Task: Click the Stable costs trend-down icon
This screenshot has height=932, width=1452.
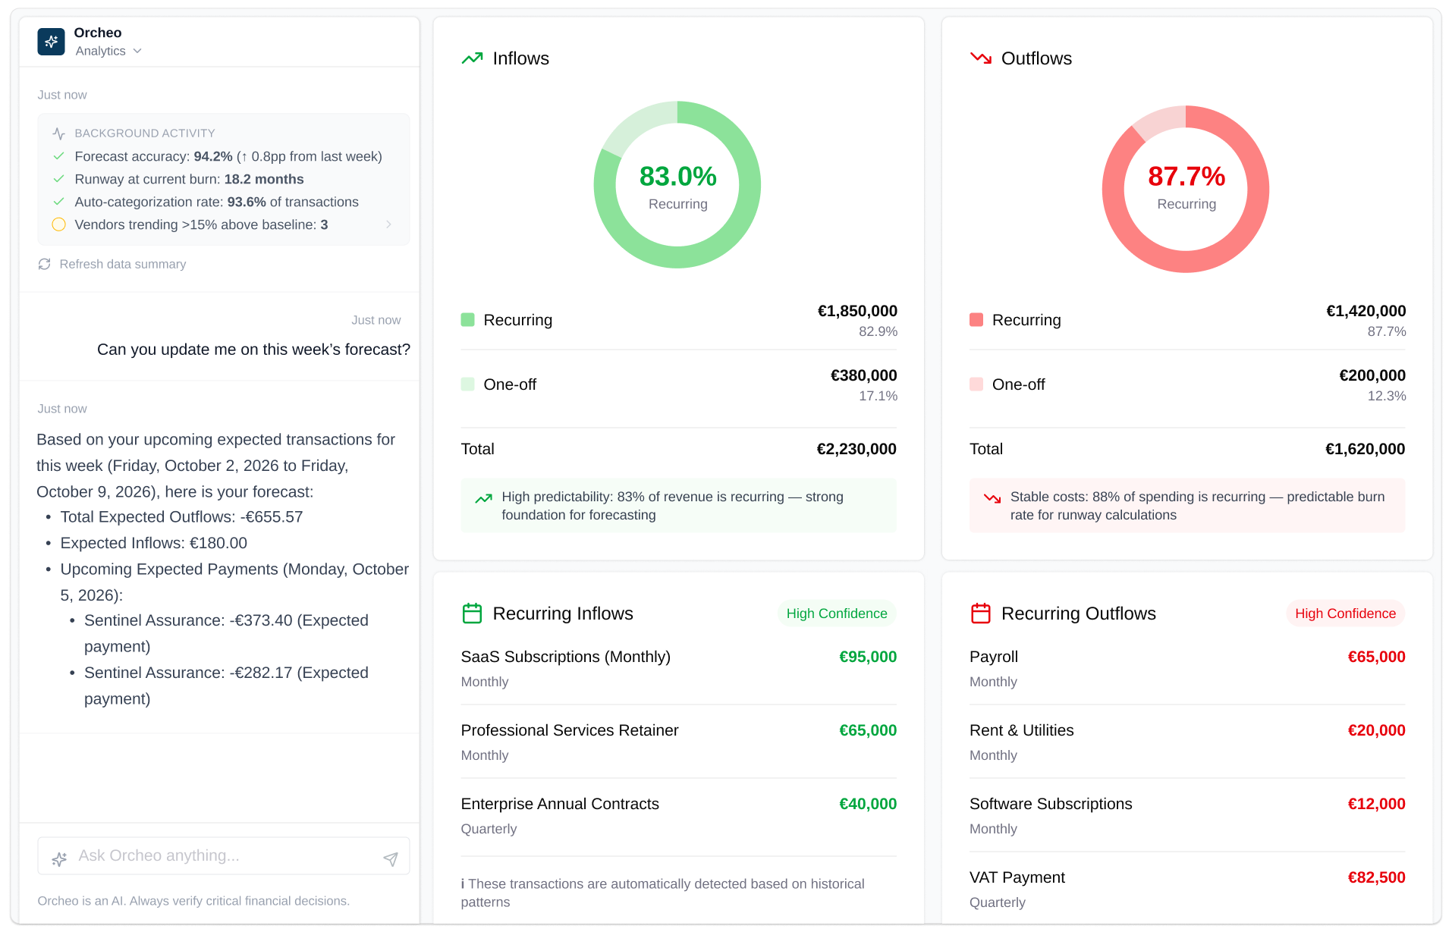Action: click(x=992, y=499)
